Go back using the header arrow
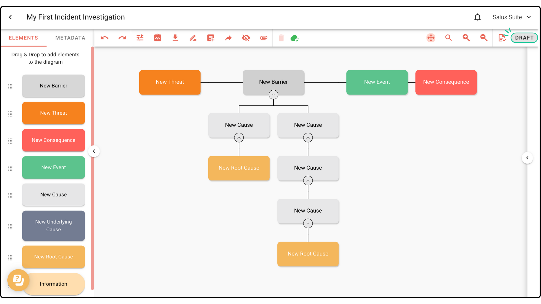 [10, 17]
